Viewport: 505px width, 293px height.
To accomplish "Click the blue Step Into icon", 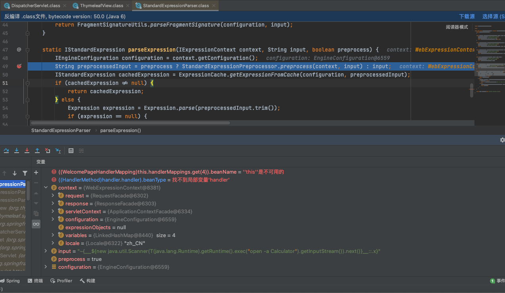I will (17, 151).
